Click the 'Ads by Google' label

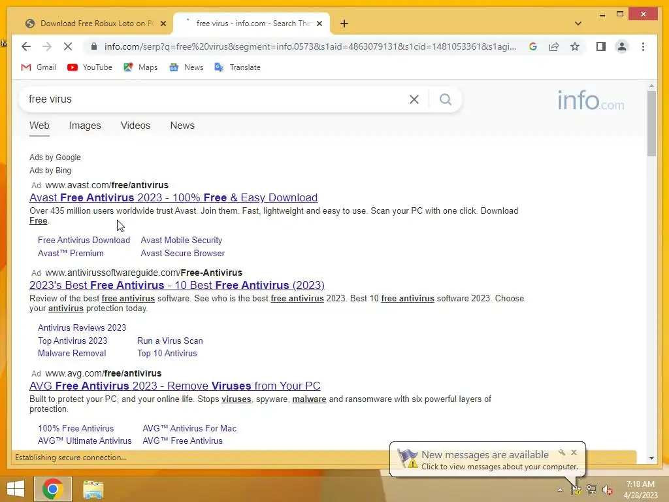(x=55, y=158)
